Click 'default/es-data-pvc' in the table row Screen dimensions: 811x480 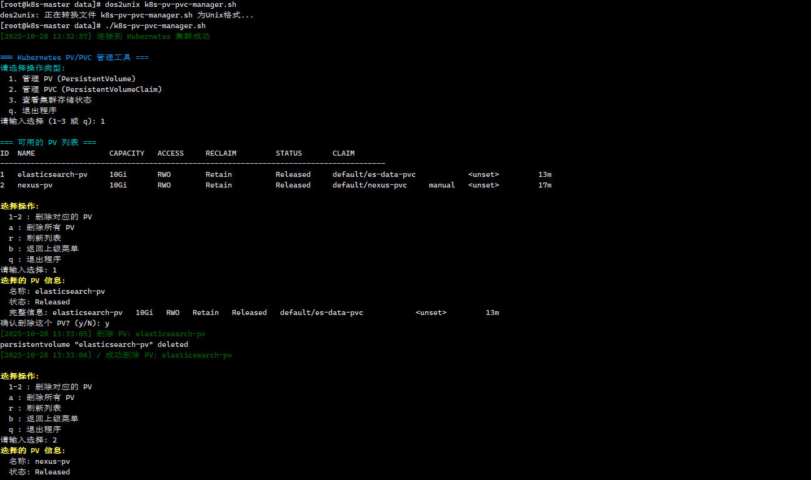pyautogui.click(x=374, y=174)
